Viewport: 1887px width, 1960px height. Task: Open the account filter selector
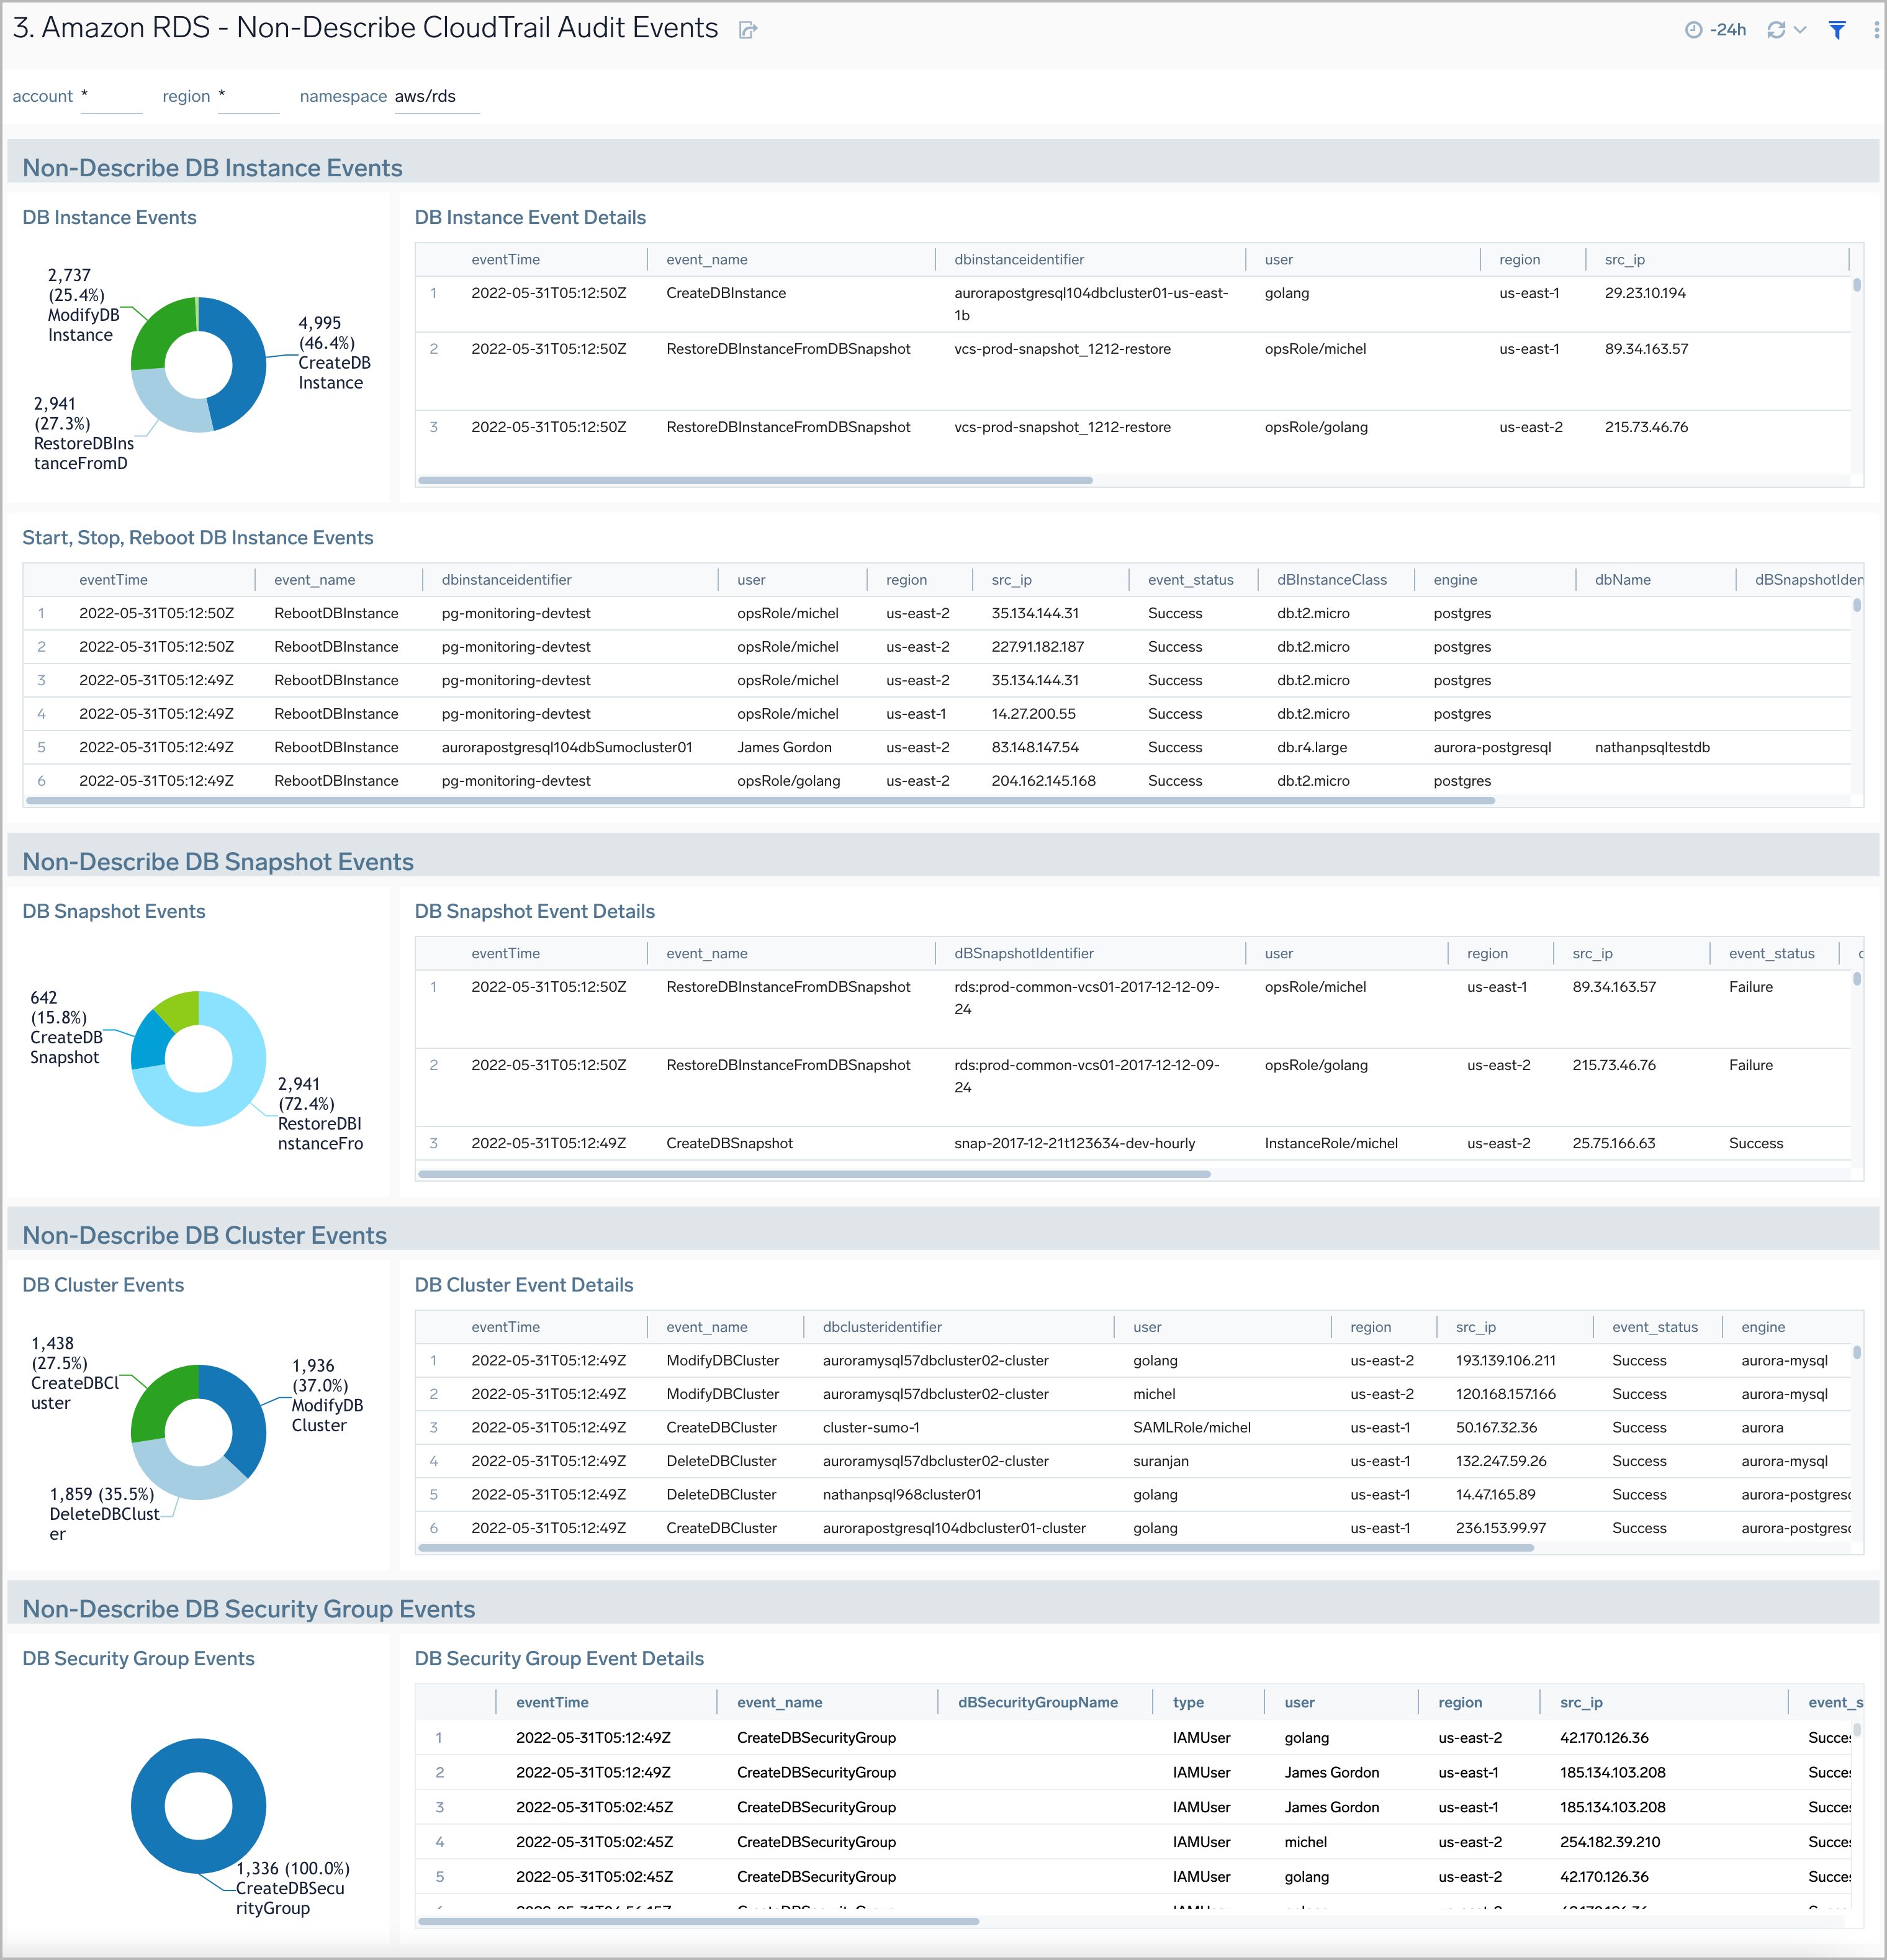click(x=111, y=97)
